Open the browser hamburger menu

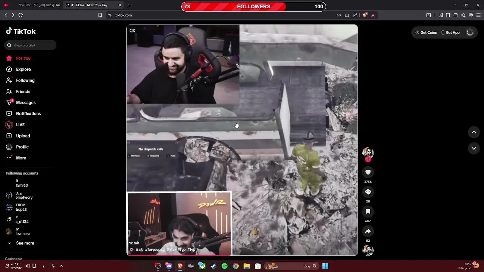(478, 15)
